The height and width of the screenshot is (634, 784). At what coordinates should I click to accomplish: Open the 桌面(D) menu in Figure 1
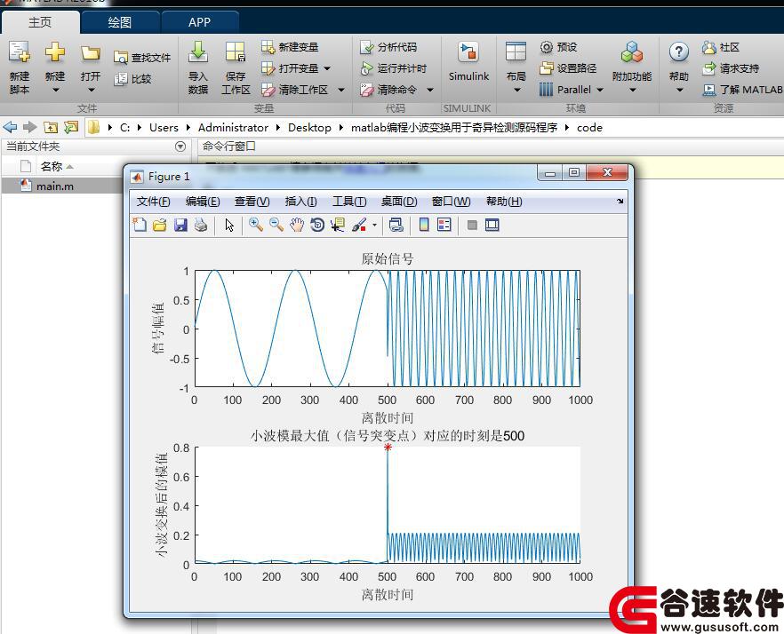pyautogui.click(x=399, y=202)
